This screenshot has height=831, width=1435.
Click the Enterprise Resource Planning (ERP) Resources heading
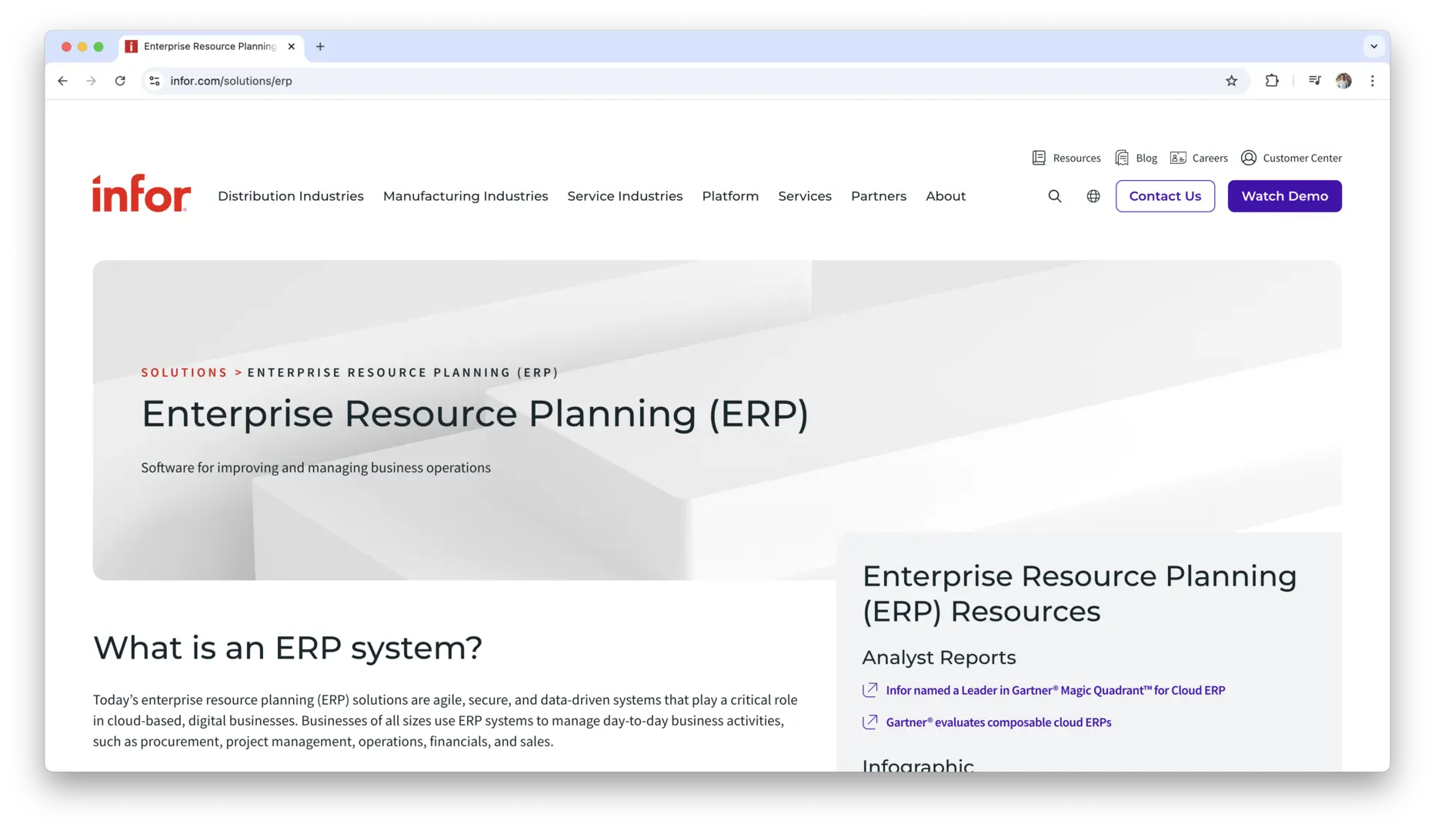pos(1080,593)
